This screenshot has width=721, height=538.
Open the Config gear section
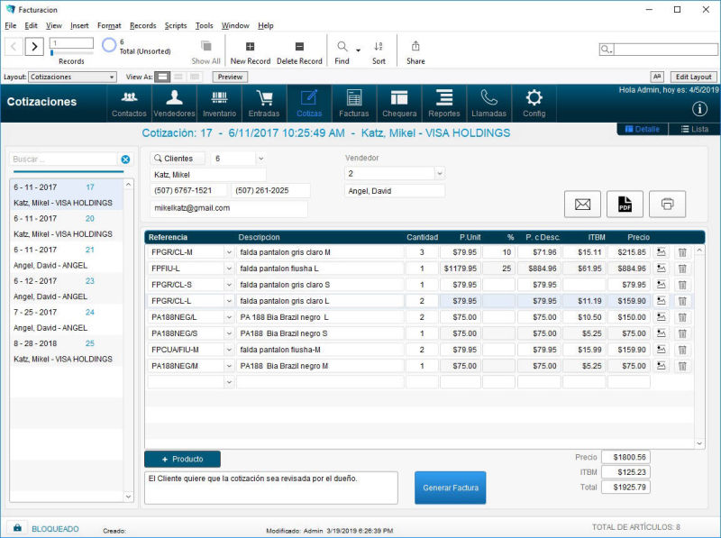[x=534, y=104]
